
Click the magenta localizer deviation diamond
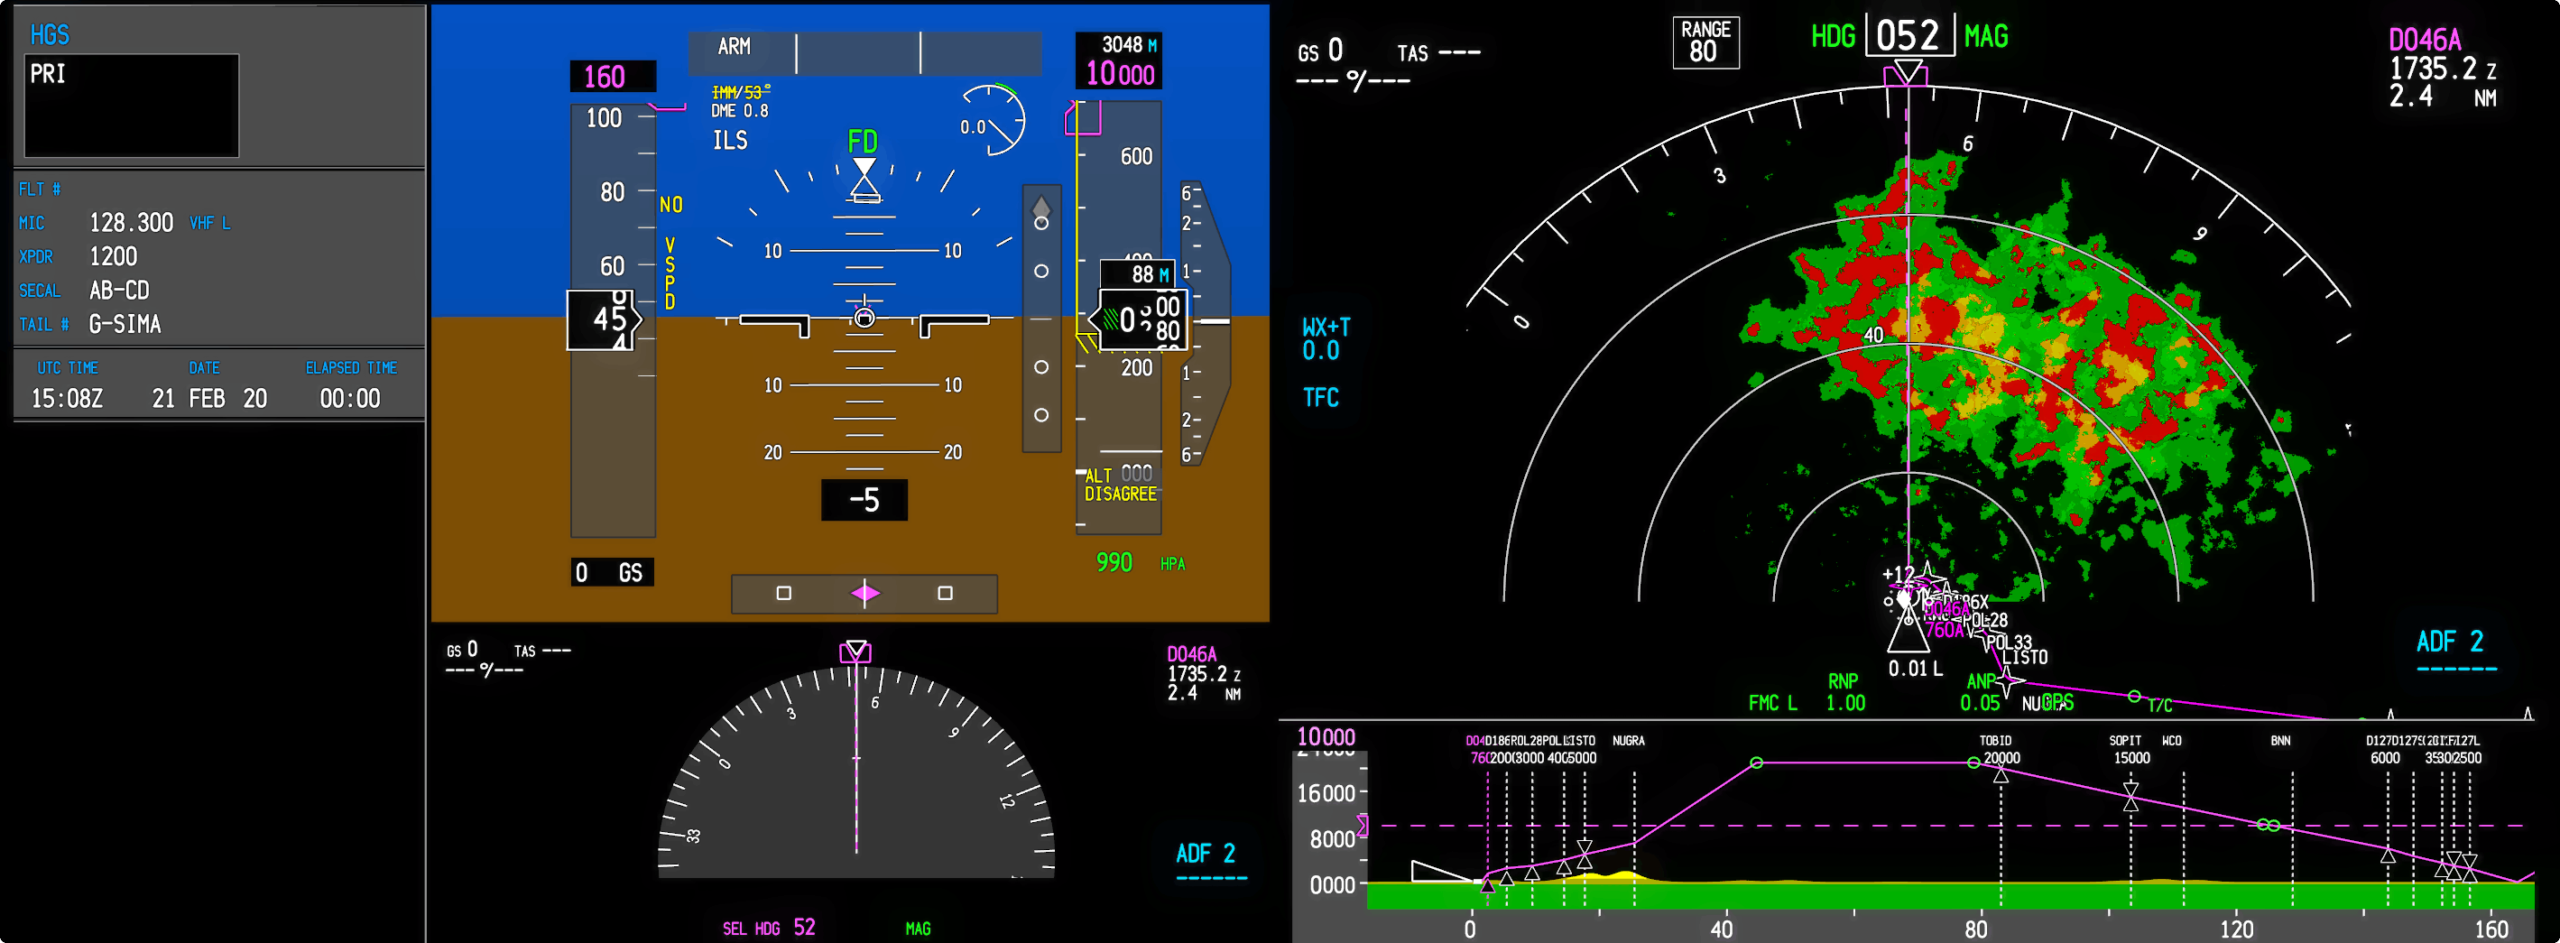[864, 593]
